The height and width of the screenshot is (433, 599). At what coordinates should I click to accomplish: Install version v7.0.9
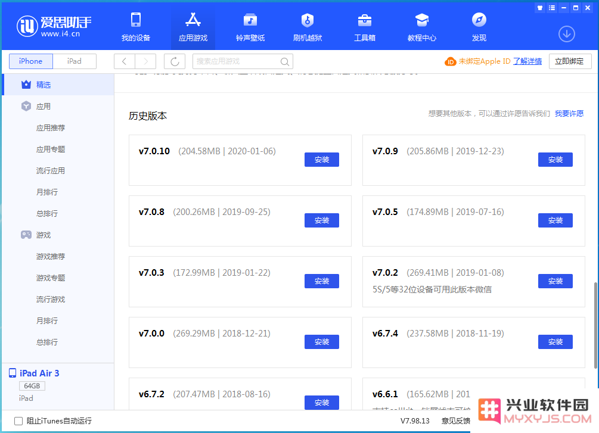555,160
